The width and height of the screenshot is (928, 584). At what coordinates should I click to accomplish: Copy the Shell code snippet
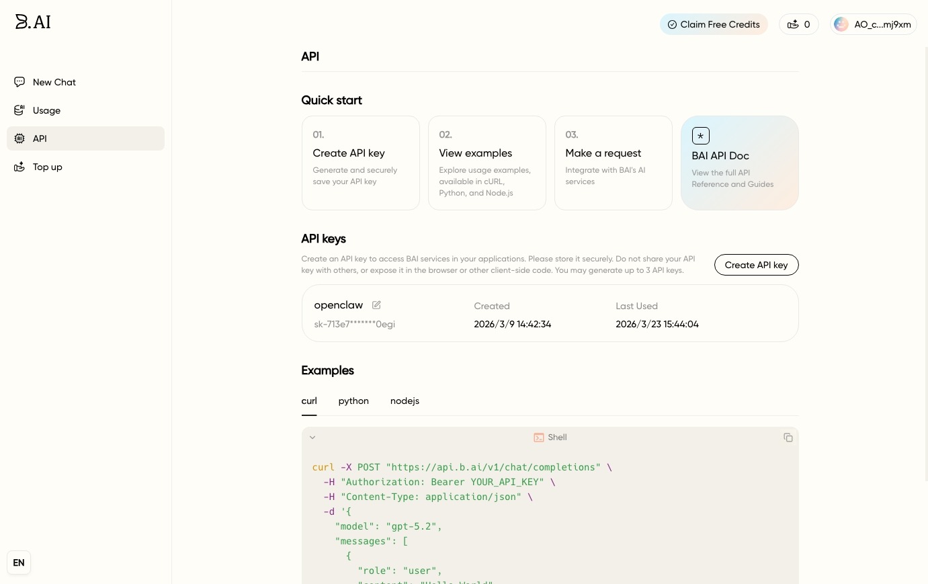788,437
